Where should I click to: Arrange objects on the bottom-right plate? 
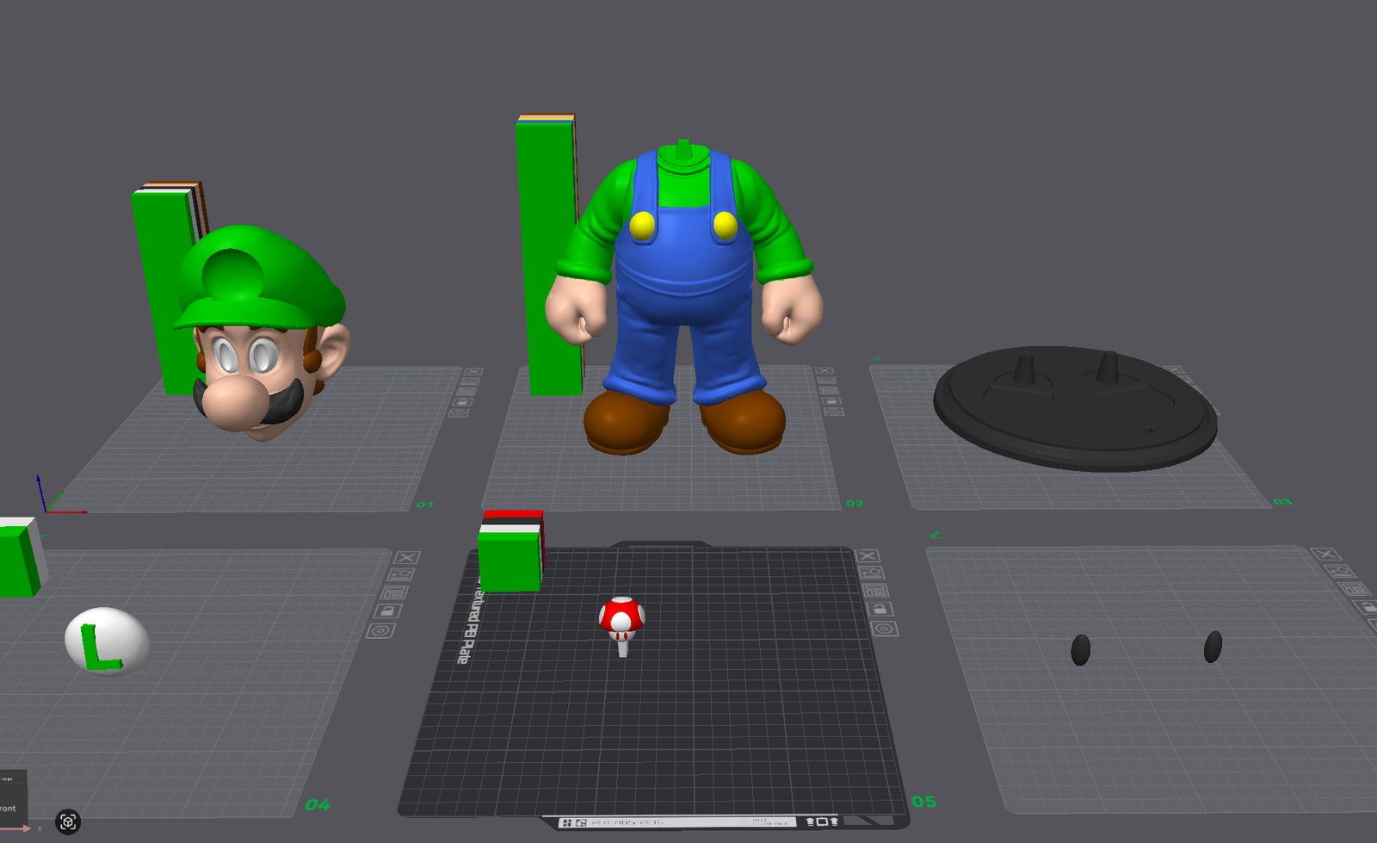point(1354,589)
